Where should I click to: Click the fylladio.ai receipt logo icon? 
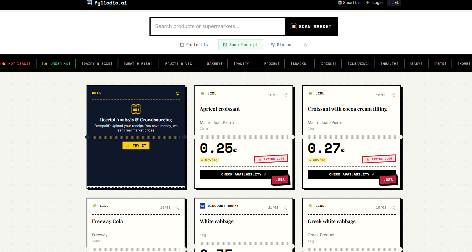(x=89, y=3)
